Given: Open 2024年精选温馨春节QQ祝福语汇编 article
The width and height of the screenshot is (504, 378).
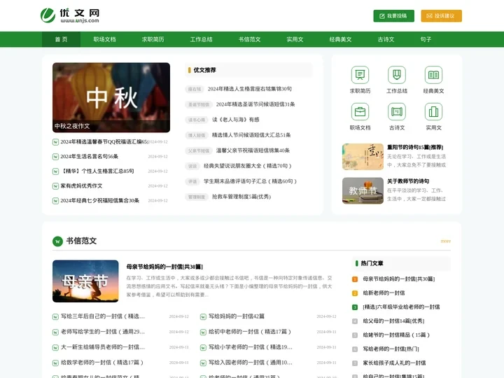Looking at the screenshot, I should point(104,141).
